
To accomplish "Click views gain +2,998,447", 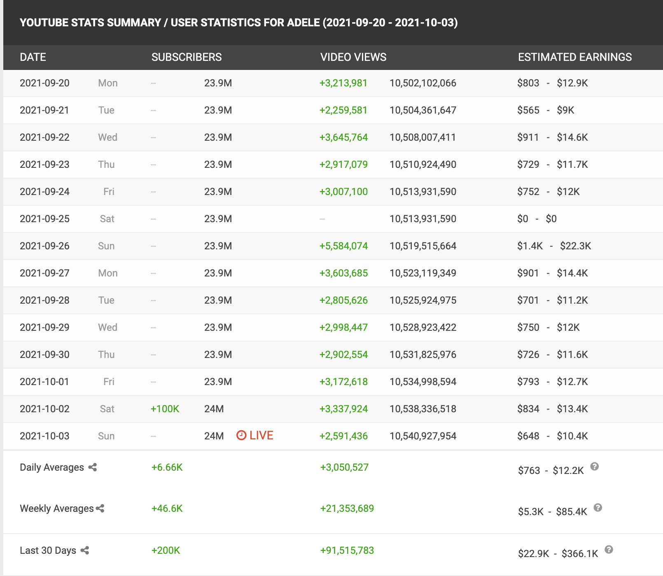I will (x=343, y=327).
